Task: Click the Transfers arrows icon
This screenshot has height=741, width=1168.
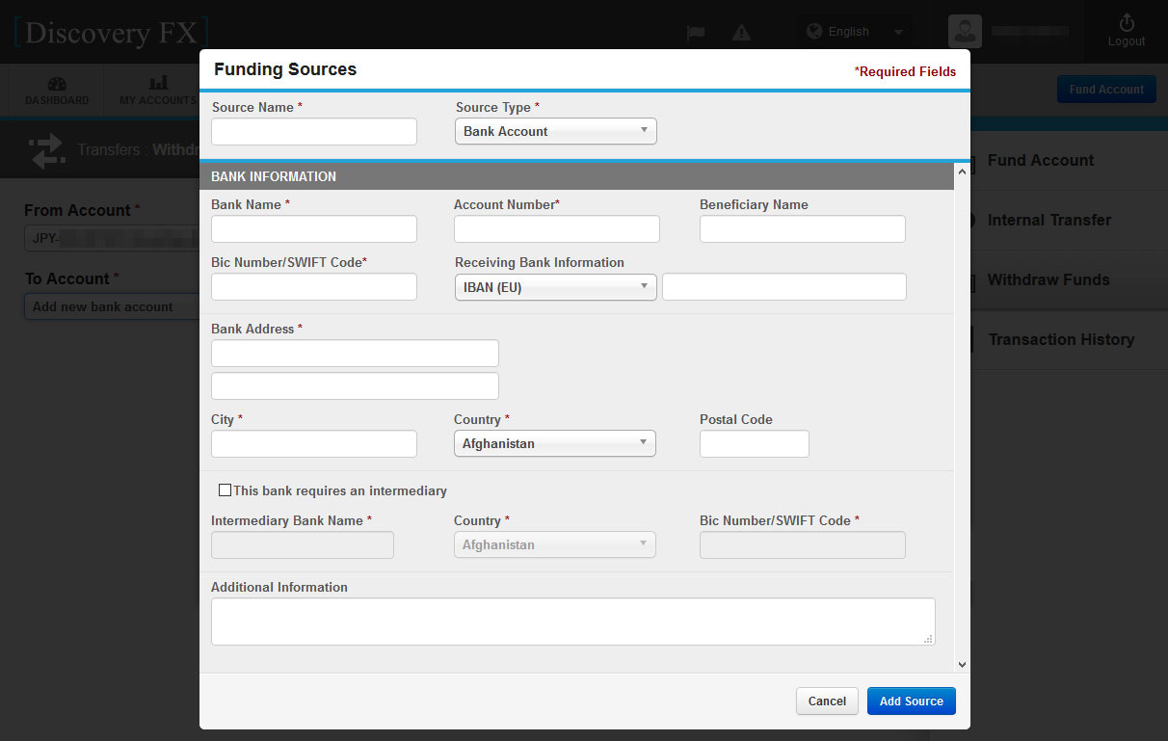Action: pyautogui.click(x=45, y=150)
